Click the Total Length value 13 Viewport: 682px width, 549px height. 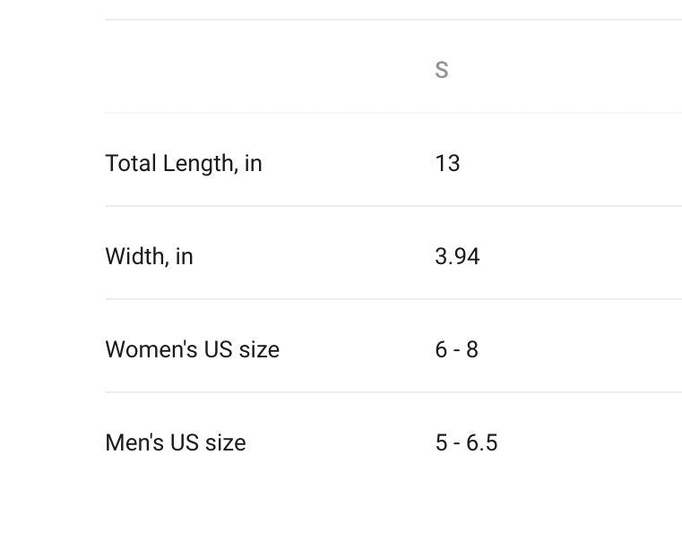tap(447, 163)
